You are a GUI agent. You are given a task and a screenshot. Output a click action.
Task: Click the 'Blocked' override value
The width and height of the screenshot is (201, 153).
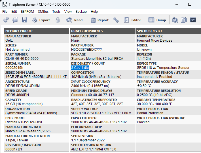click(143, 122)
